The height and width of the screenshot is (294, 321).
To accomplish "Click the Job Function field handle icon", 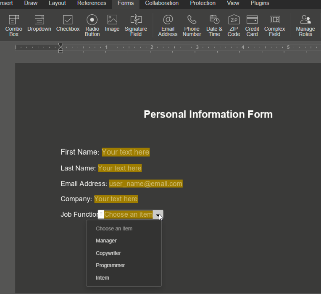I will (101, 214).
